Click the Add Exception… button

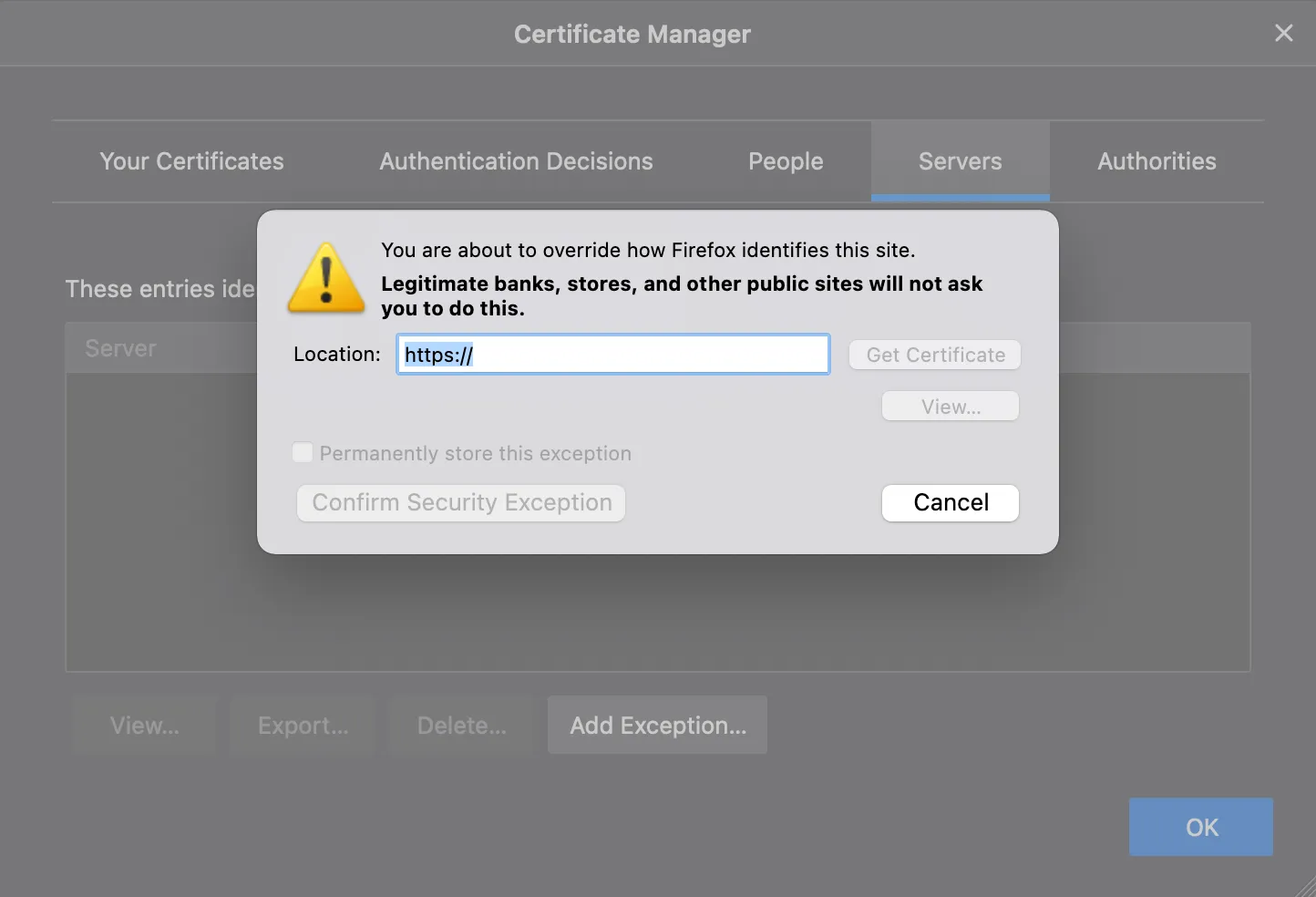tap(657, 726)
